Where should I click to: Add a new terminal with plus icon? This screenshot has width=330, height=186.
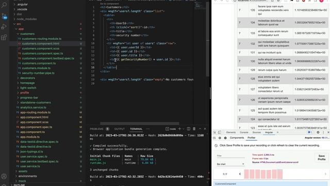[179, 129]
